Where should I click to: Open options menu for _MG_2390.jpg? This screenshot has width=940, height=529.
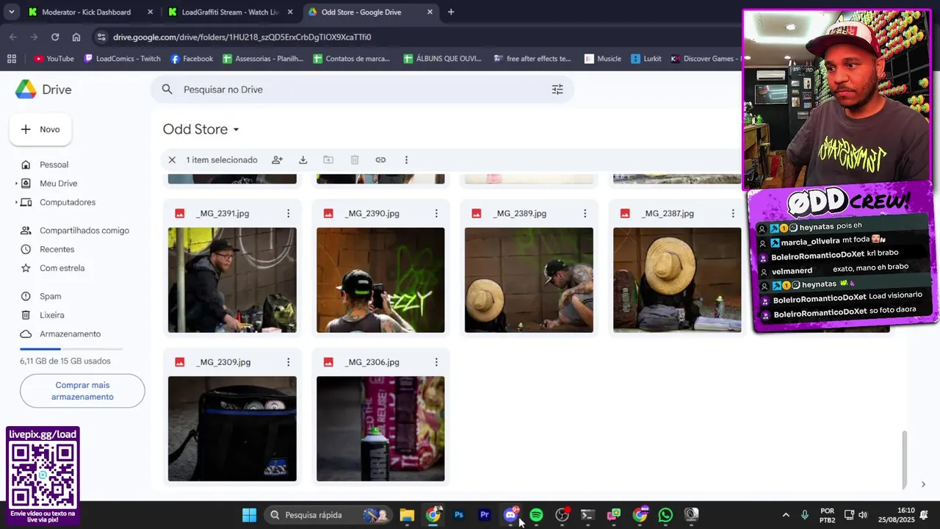click(436, 213)
